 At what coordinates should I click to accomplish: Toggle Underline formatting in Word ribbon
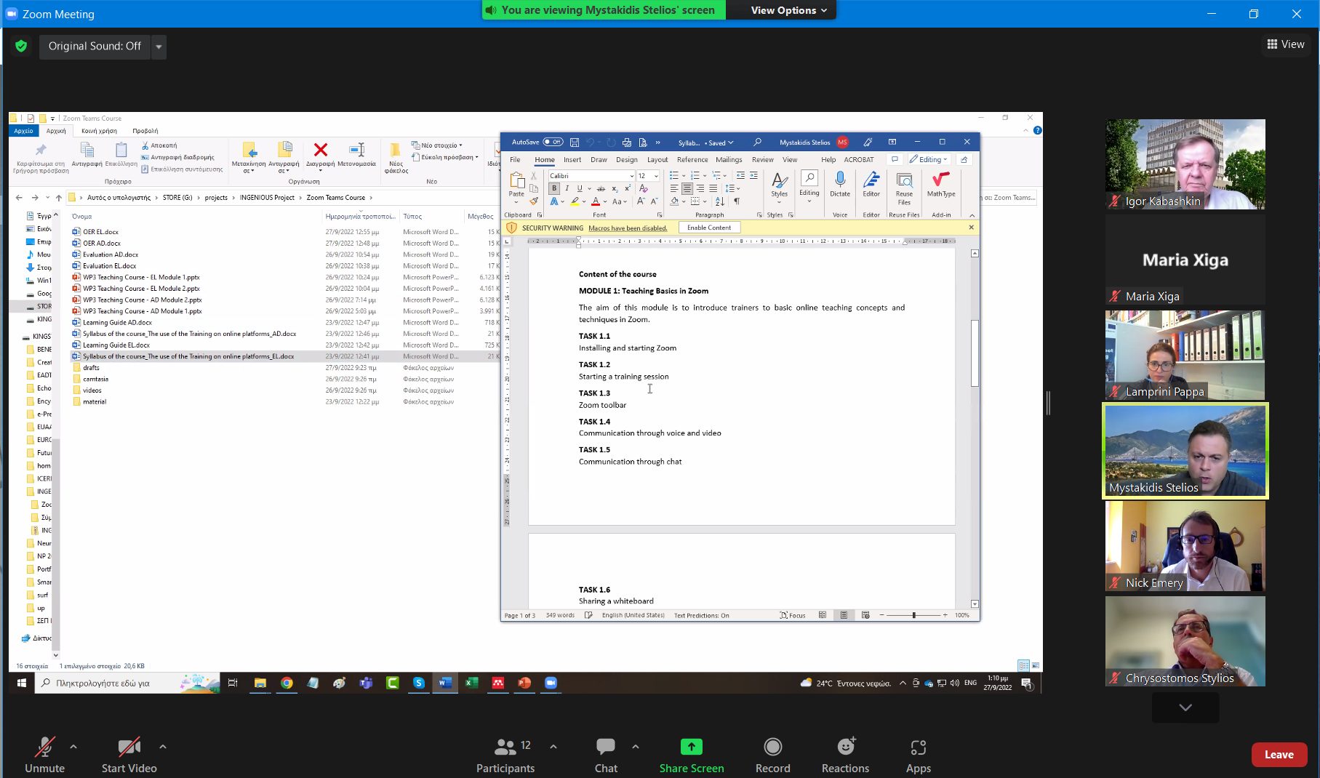pyautogui.click(x=580, y=188)
